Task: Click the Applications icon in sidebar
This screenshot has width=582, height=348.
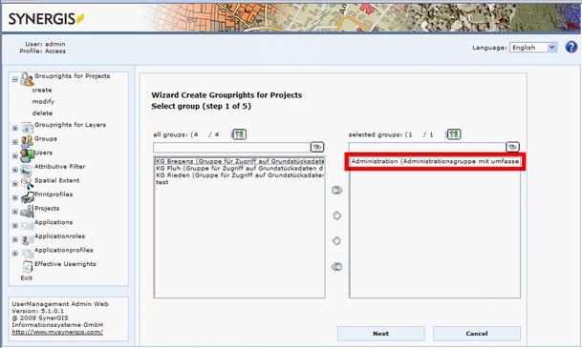Action: tap(27, 225)
